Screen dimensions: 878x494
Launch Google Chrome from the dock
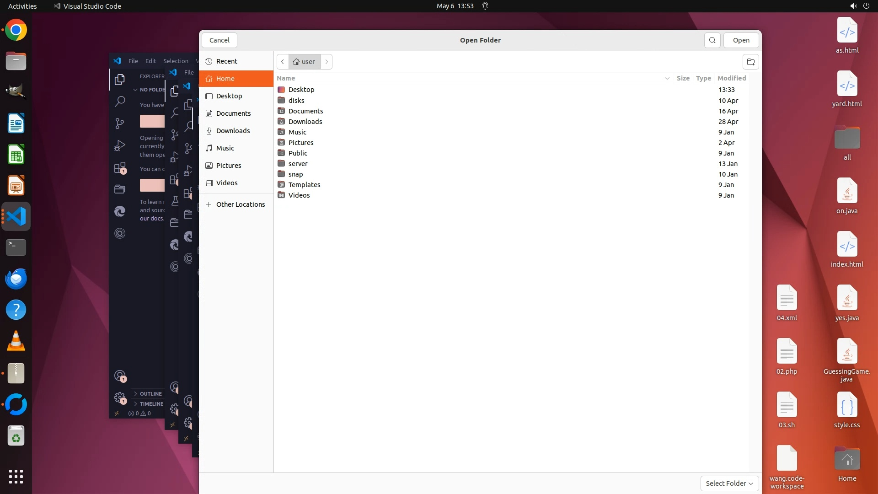tap(16, 30)
